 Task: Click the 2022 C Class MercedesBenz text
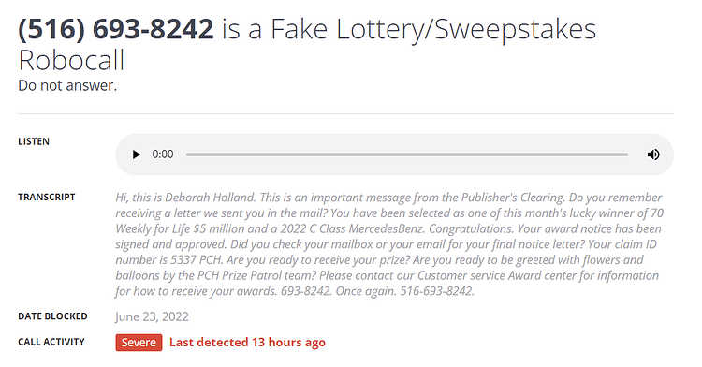click(x=352, y=228)
